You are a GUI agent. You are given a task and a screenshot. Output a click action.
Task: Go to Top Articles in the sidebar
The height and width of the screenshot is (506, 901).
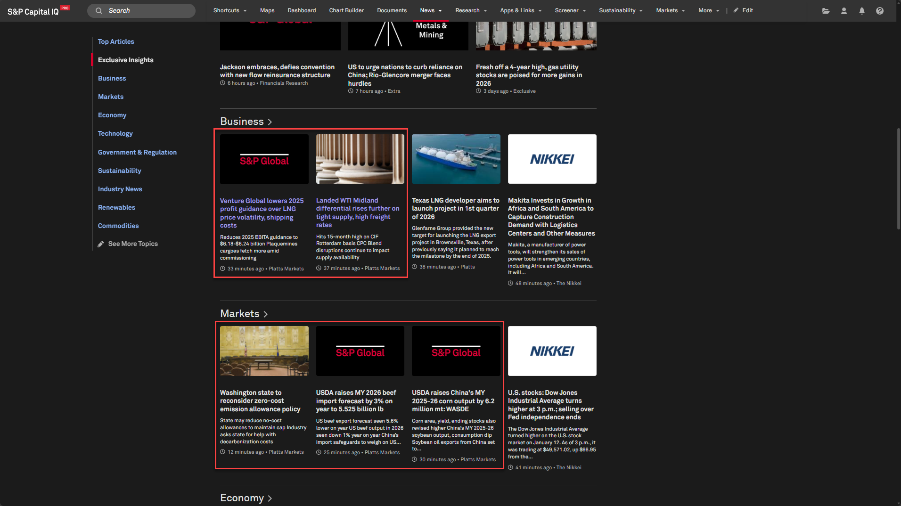(x=116, y=41)
